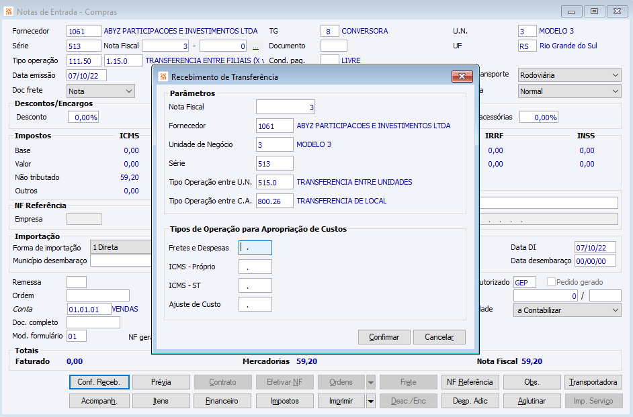This screenshot has height=417, width=633.
Task: Click the Aglutinar button
Action: pos(532,402)
